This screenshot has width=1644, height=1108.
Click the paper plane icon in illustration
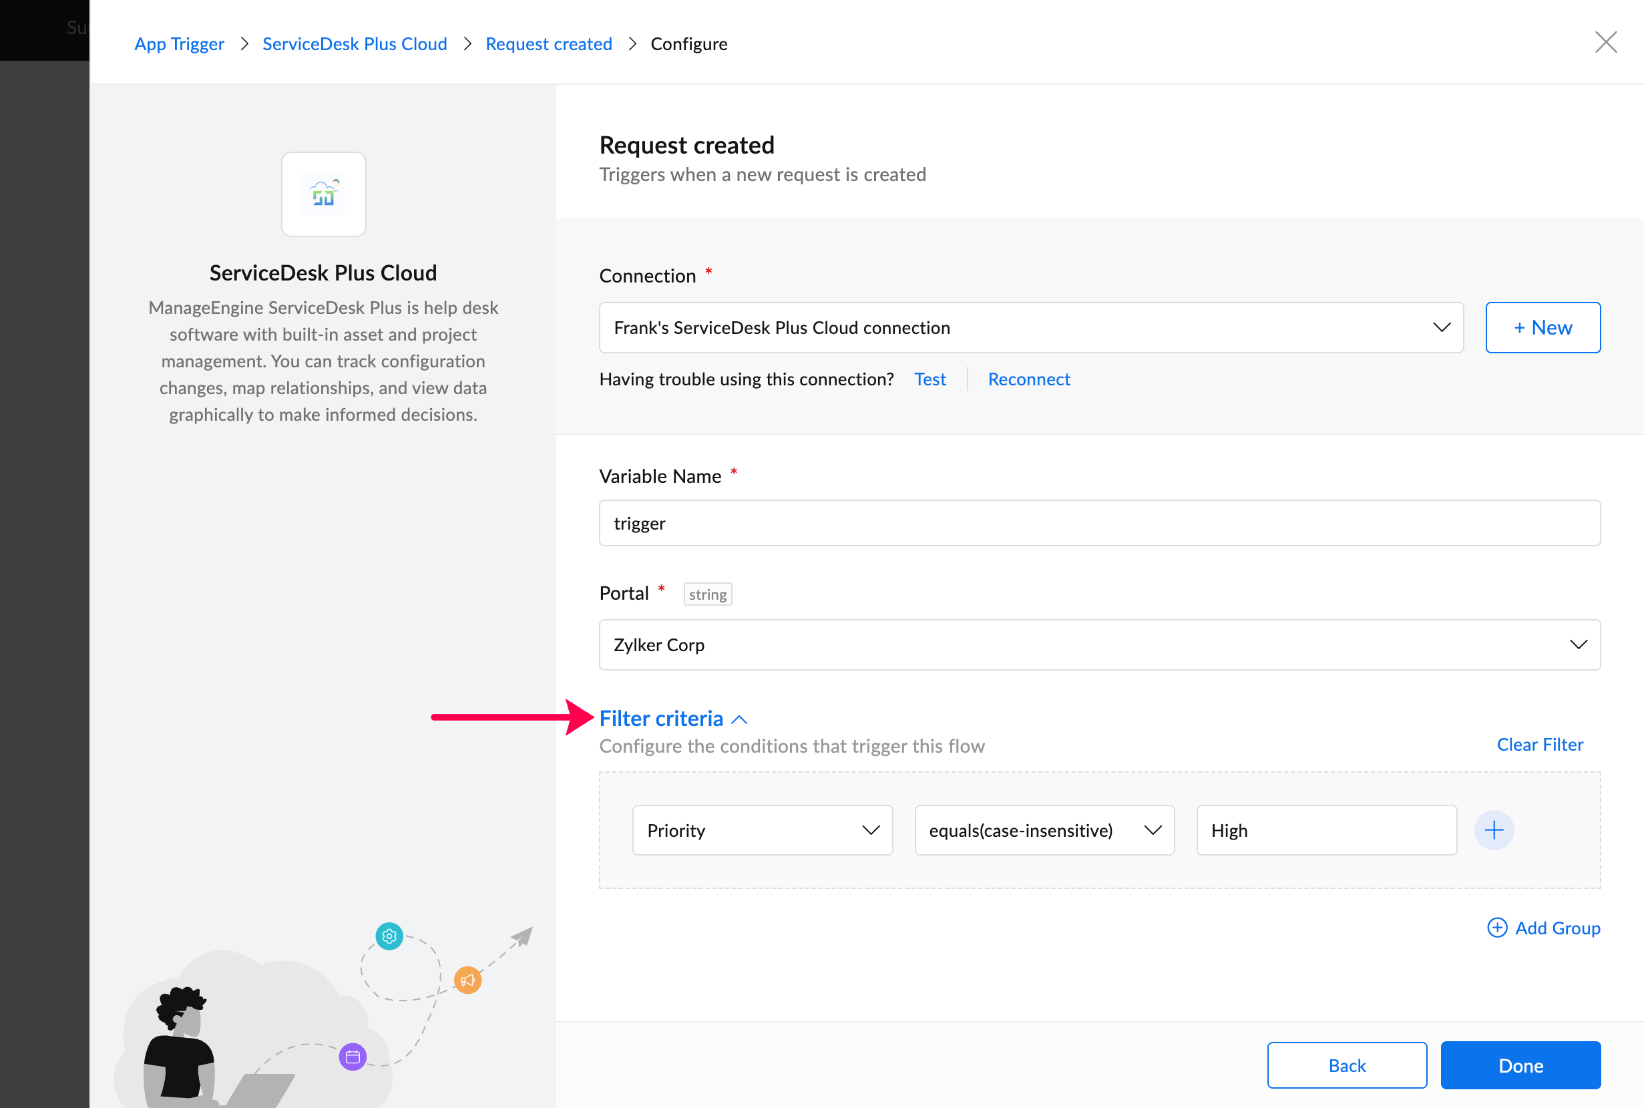click(x=523, y=937)
